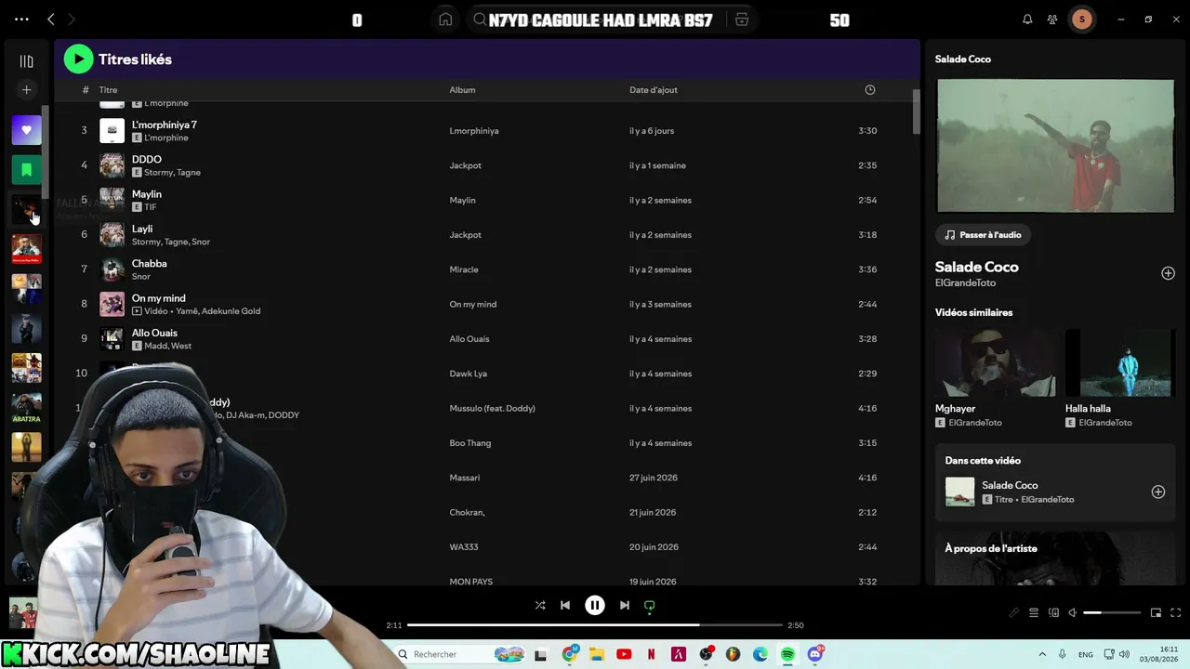Sort by the Album column header
The height and width of the screenshot is (669, 1190).
(462, 90)
